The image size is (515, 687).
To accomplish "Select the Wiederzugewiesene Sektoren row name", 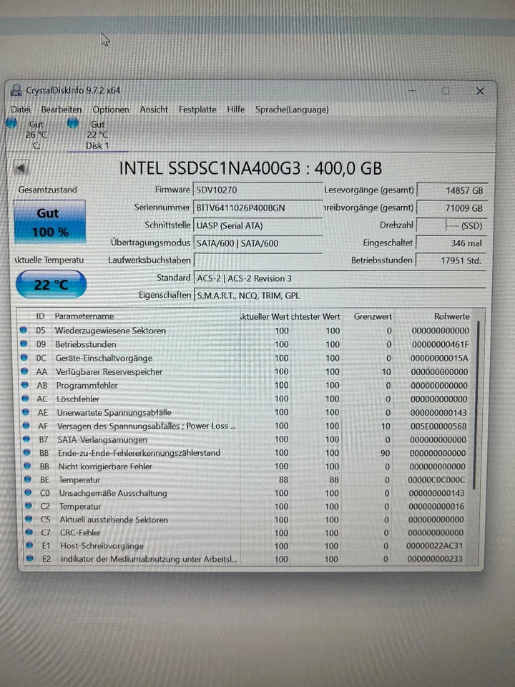I will [110, 331].
